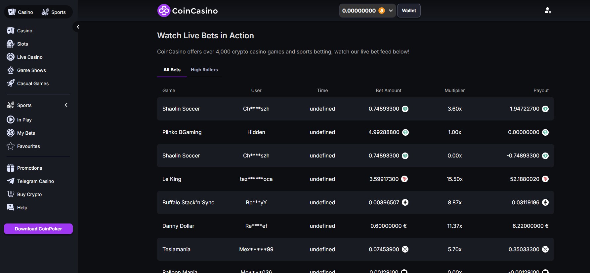Click the Danny Dollar game name
The width and height of the screenshot is (590, 273).
click(178, 226)
